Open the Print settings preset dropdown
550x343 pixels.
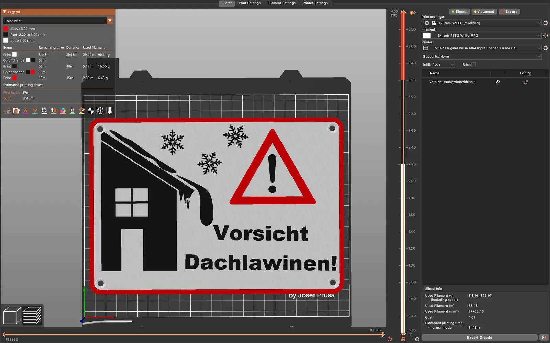pos(482,23)
